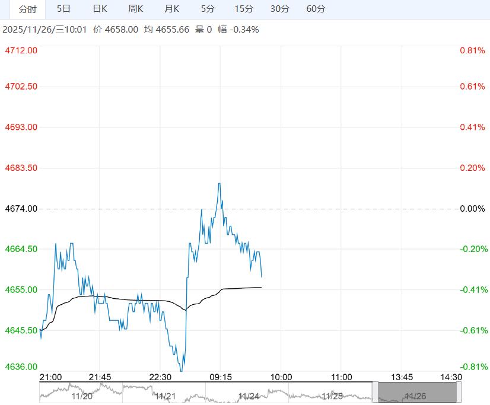Switch to the 5日 five-day tab
Screen dimensions: 490x405
click(x=63, y=9)
